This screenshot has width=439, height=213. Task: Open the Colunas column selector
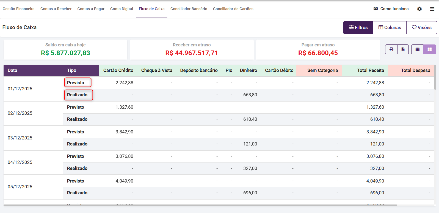(390, 27)
